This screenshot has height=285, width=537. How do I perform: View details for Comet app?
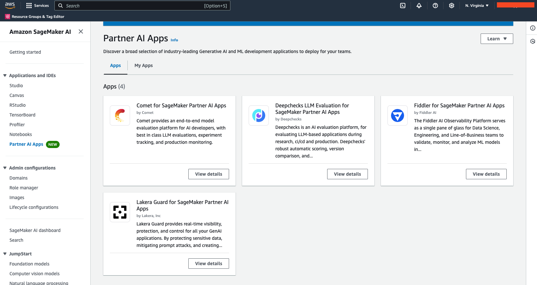pyautogui.click(x=209, y=174)
